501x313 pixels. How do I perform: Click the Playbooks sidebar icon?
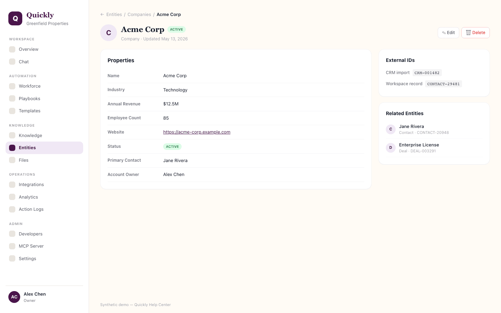click(x=12, y=98)
